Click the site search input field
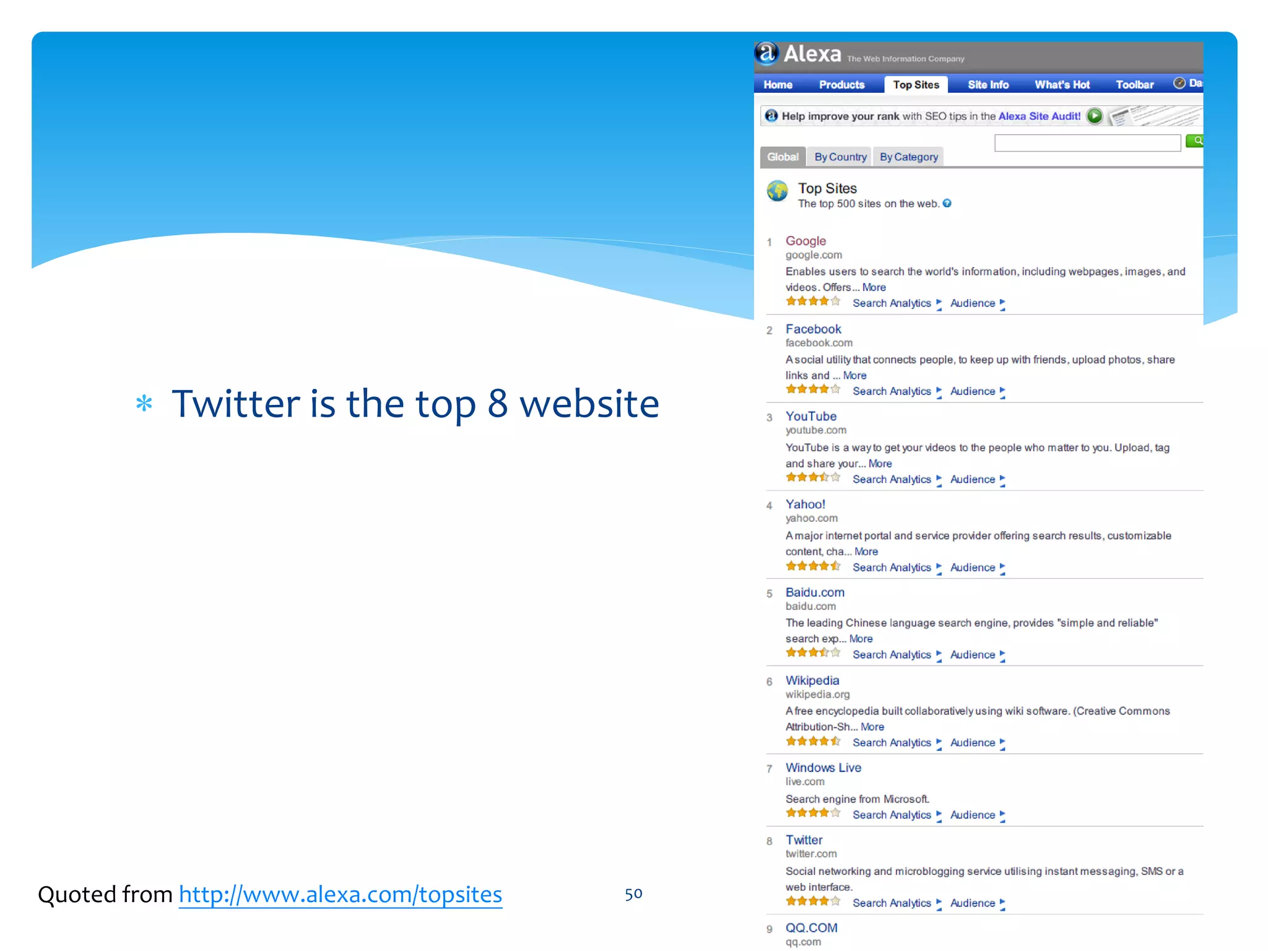 [x=1087, y=143]
